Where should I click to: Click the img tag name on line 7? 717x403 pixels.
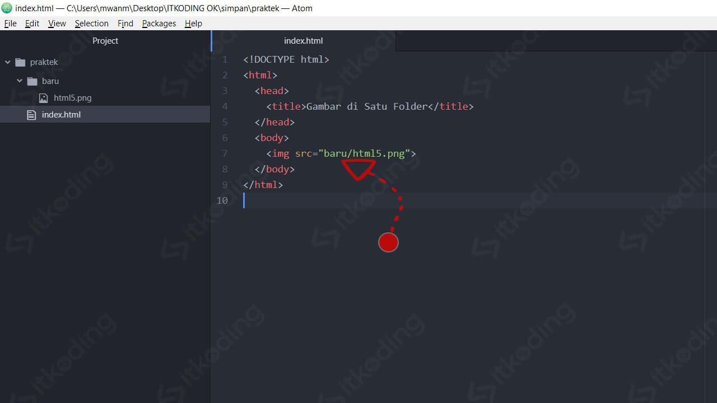(x=281, y=153)
